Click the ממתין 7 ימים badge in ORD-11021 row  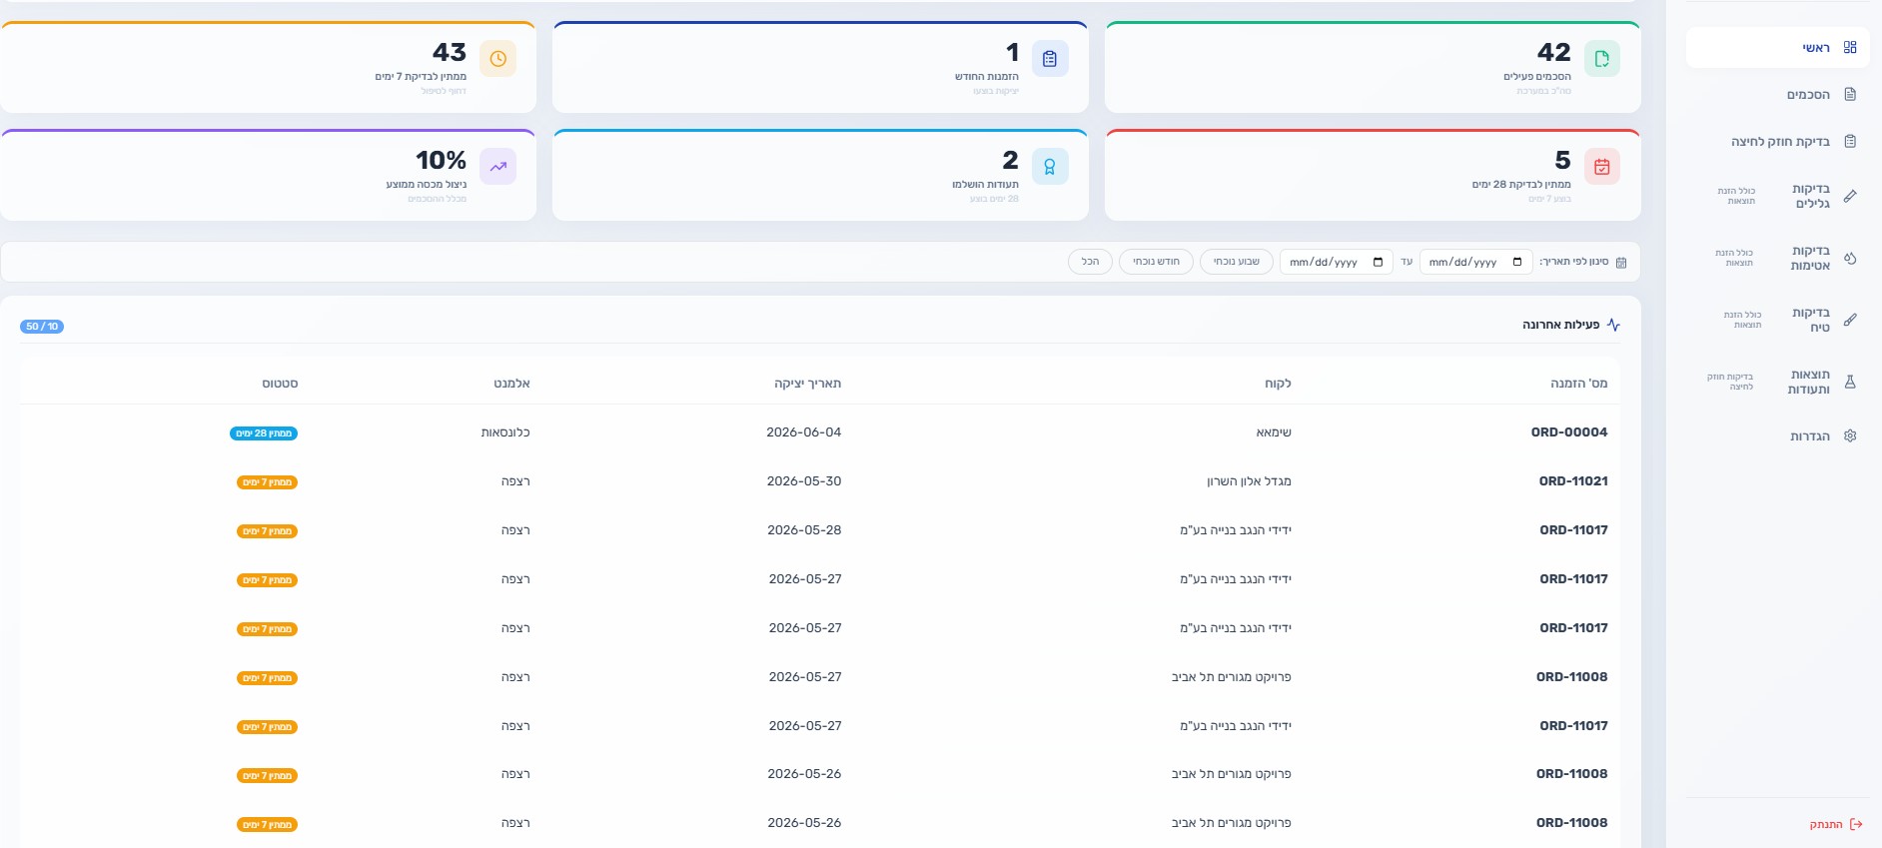[x=267, y=482]
